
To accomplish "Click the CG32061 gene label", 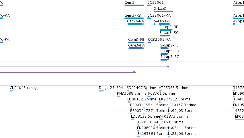I will pos(155,3).
